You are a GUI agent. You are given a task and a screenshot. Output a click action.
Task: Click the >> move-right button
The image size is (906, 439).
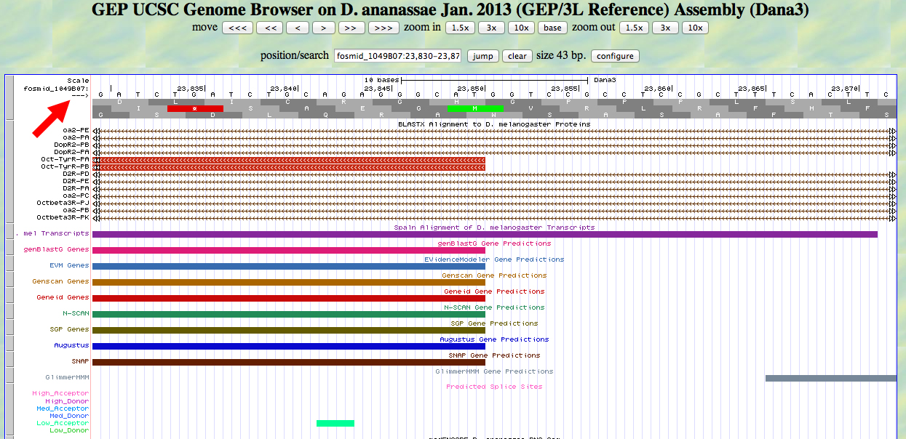351,28
